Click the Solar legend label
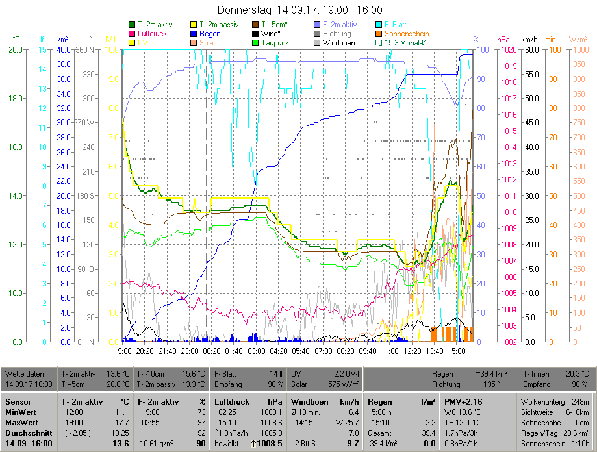 pos(210,43)
